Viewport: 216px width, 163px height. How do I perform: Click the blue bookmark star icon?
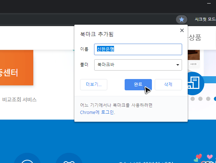(x=182, y=19)
